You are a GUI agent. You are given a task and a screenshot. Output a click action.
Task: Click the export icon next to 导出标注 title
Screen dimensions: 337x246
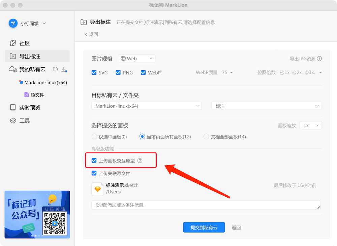[84, 22]
